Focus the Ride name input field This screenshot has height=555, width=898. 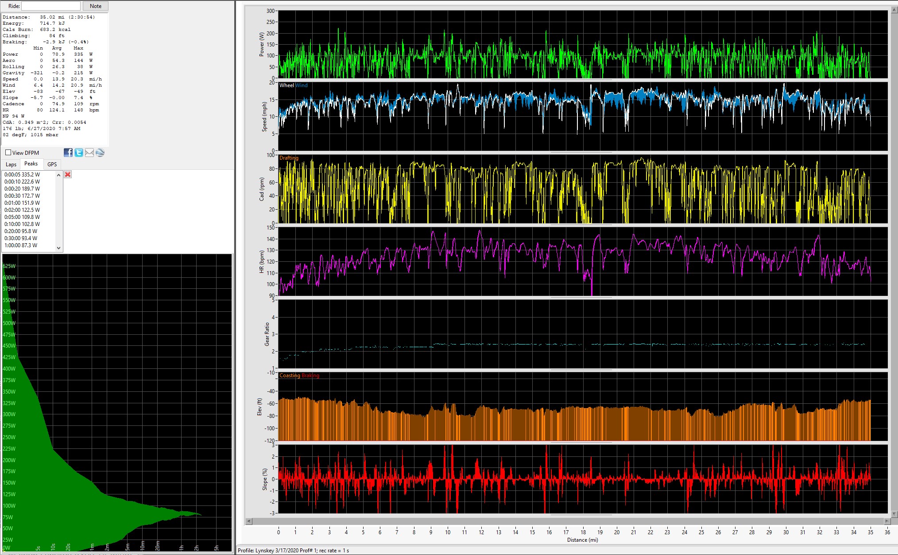[51, 6]
